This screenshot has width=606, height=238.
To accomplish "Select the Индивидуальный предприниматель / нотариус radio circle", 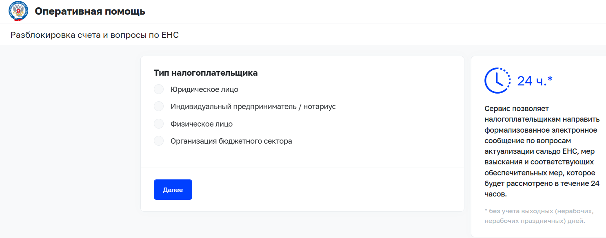I will (x=159, y=107).
